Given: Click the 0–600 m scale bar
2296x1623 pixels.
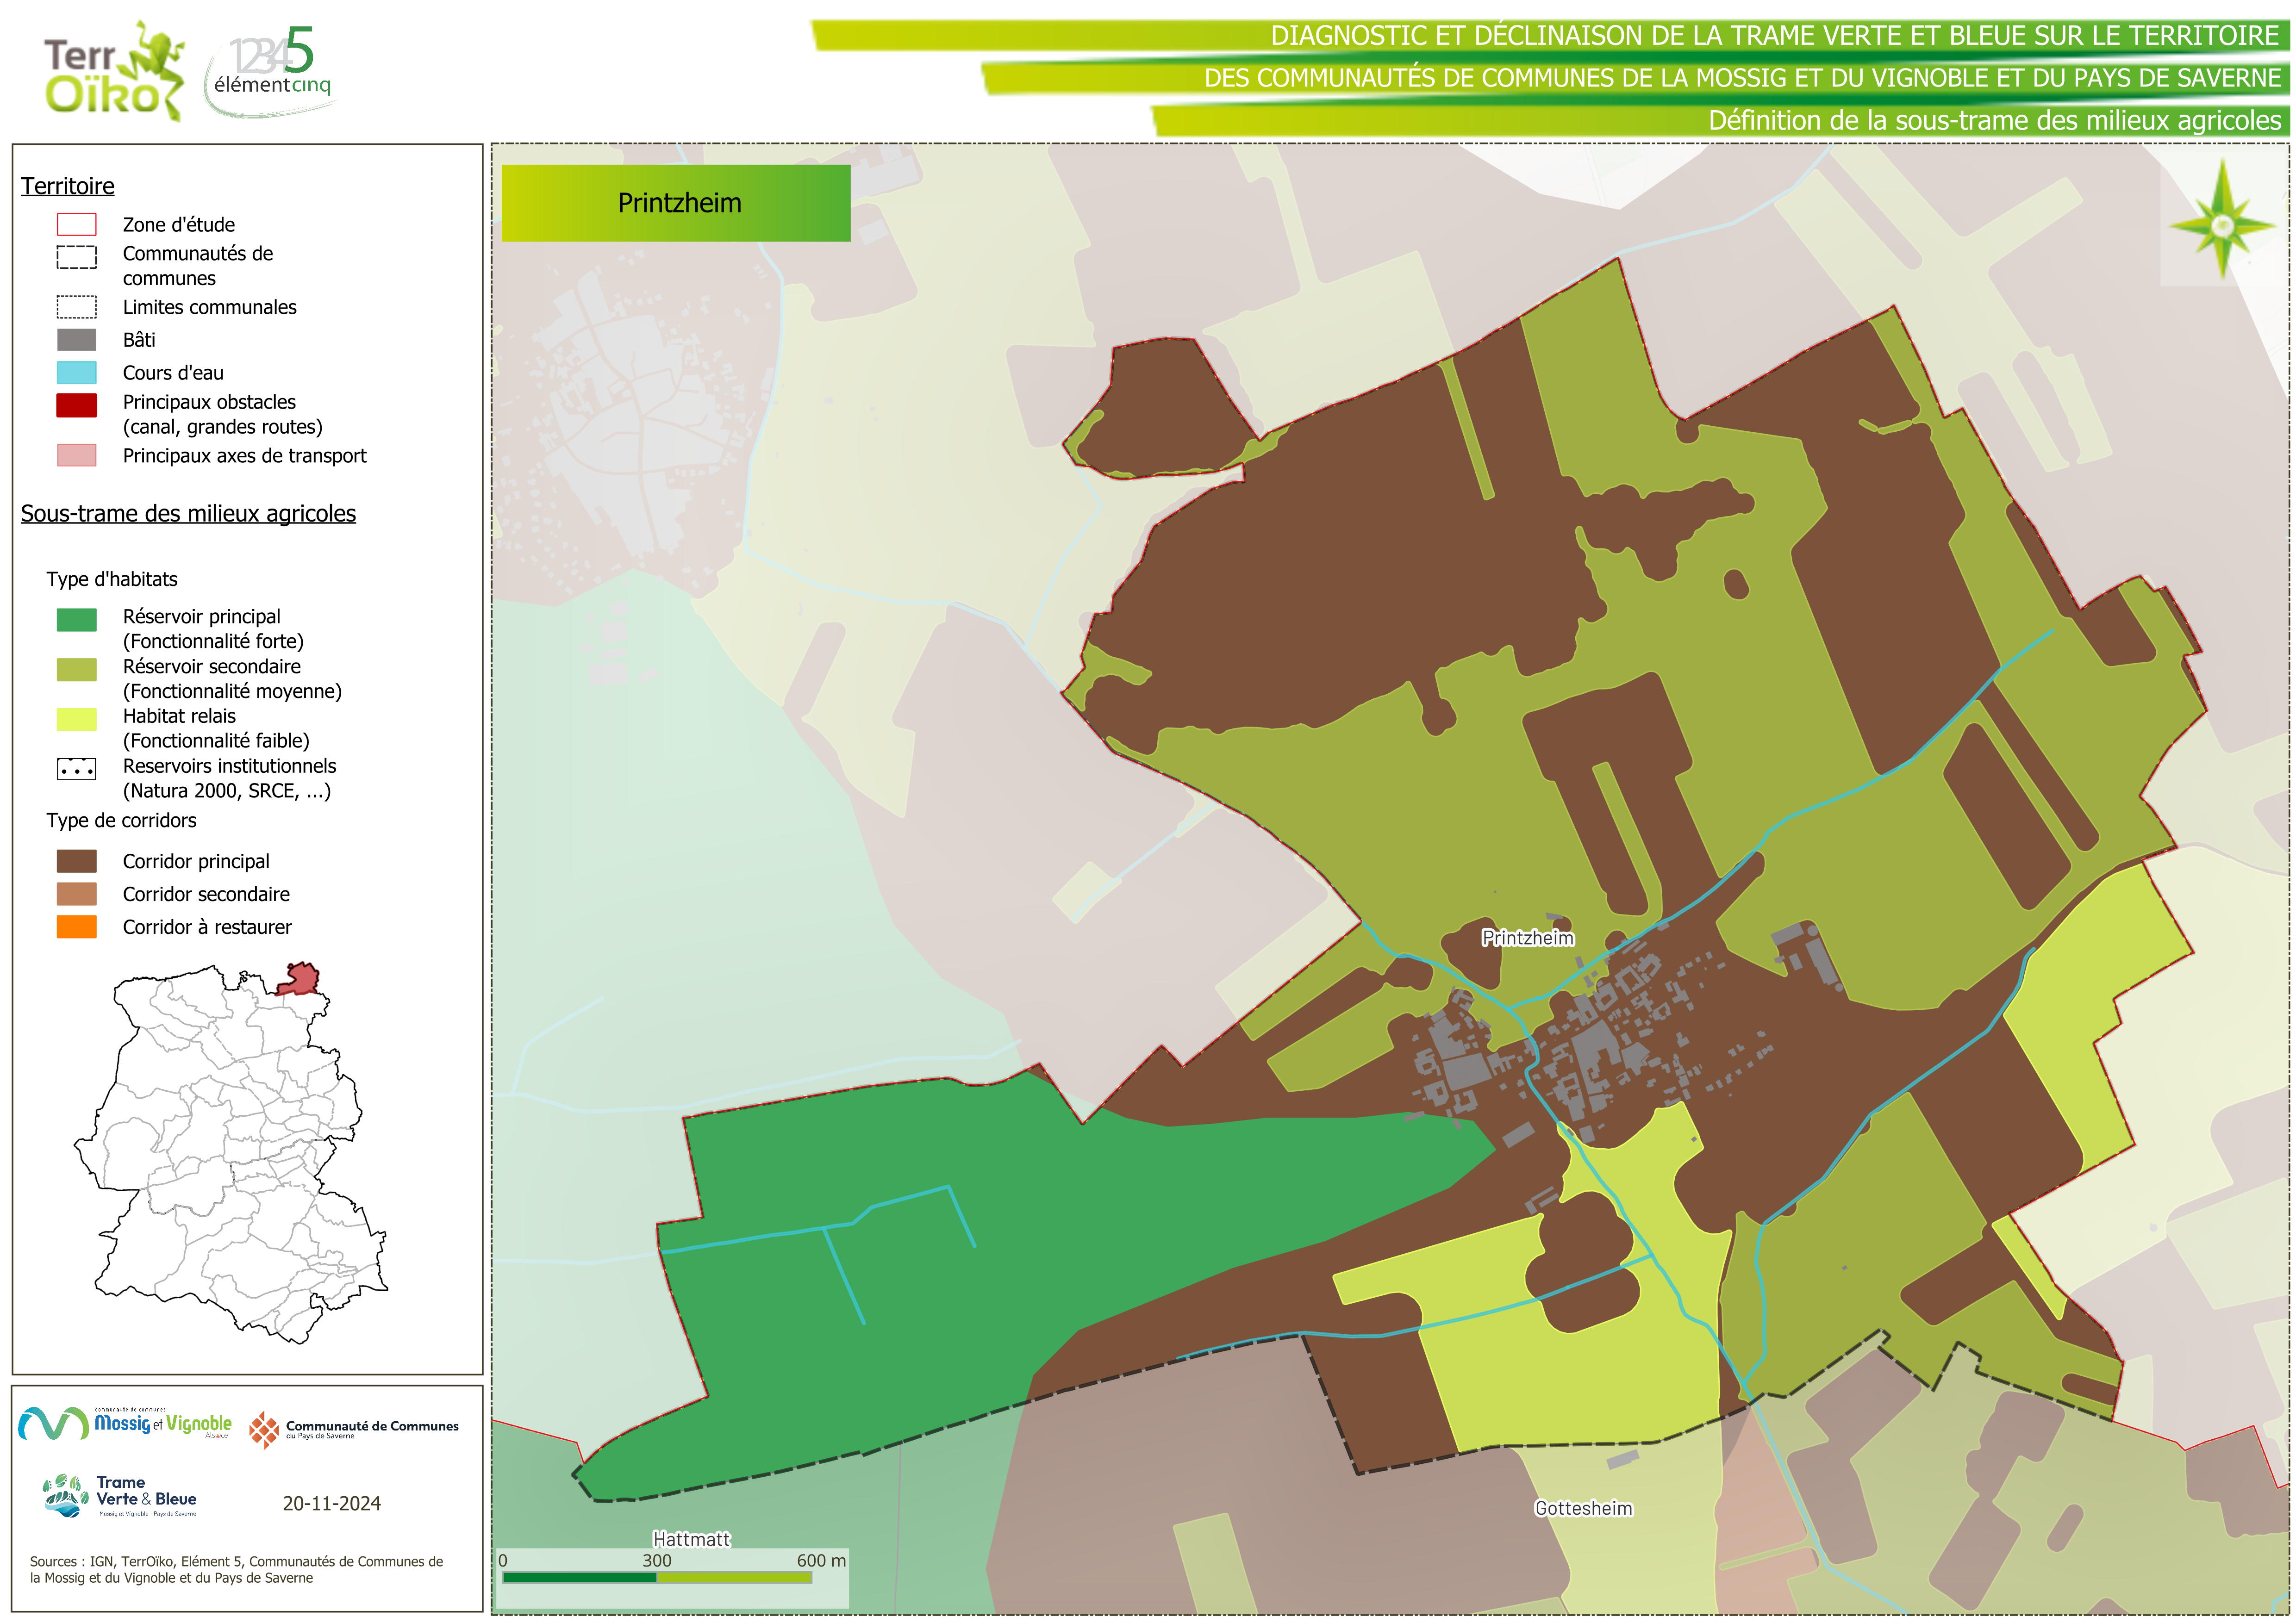Looking at the screenshot, I should [x=657, y=1577].
